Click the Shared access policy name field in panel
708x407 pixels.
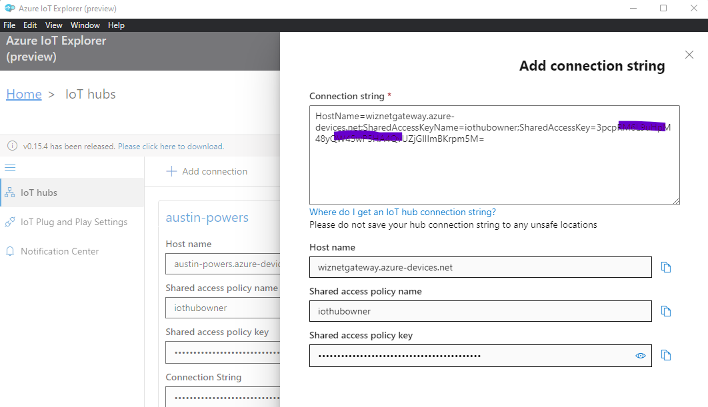481,311
